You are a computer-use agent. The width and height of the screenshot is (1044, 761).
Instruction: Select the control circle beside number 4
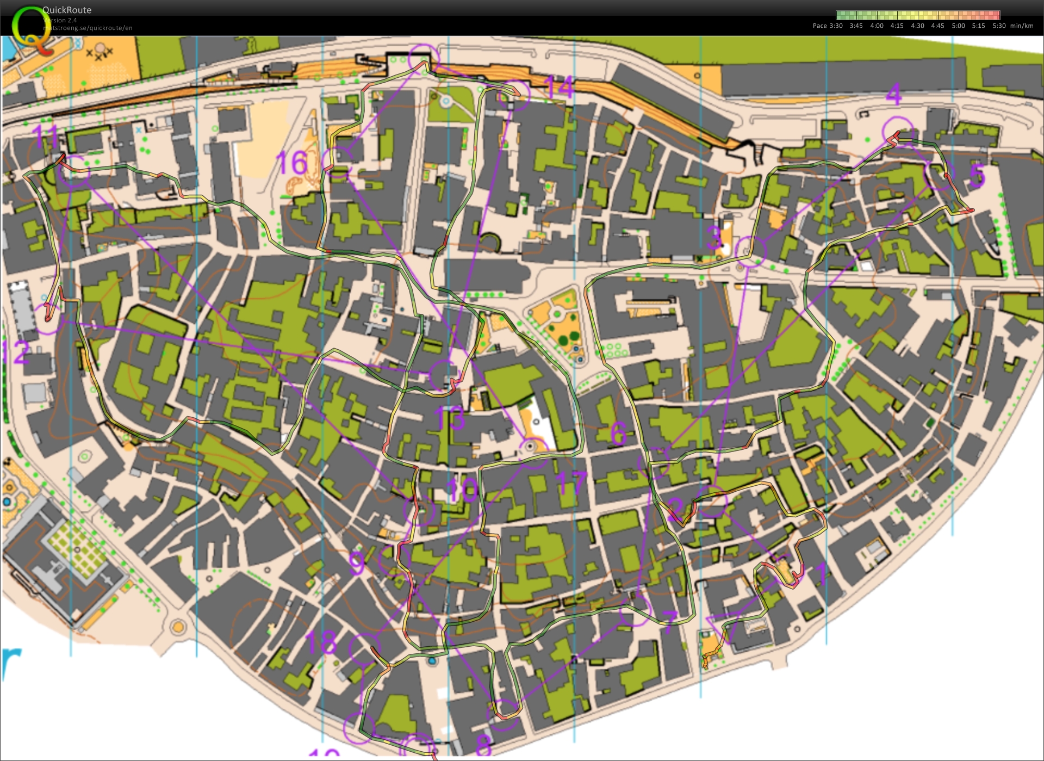(898, 132)
